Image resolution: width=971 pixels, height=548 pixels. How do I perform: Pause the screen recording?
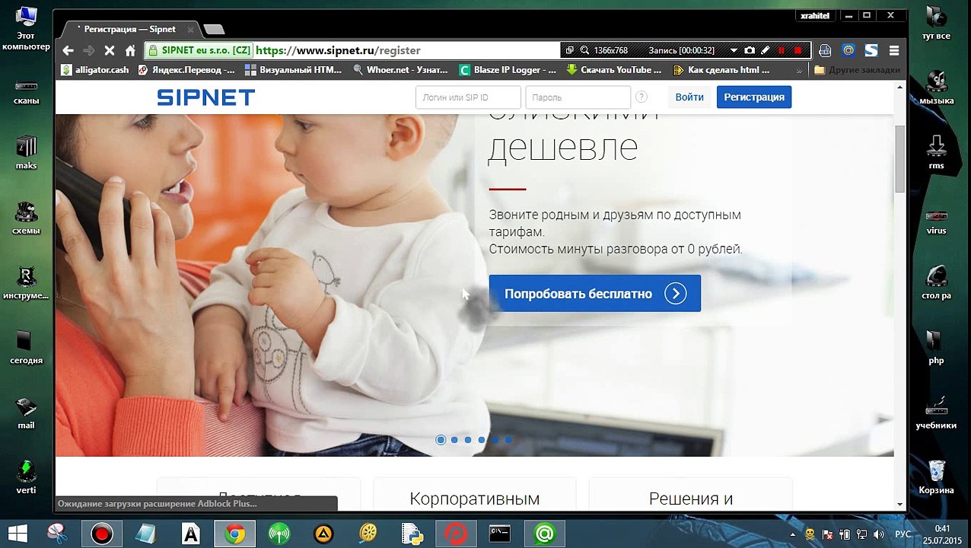pyautogui.click(x=782, y=50)
